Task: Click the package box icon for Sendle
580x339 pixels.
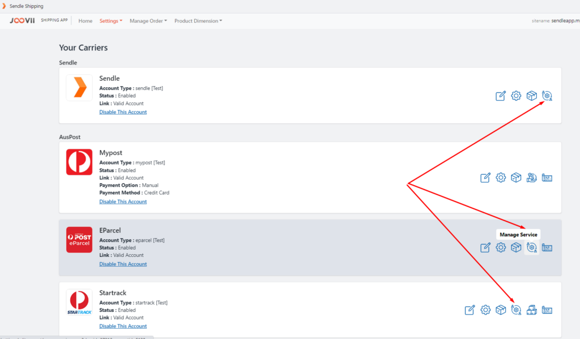Action: [531, 96]
